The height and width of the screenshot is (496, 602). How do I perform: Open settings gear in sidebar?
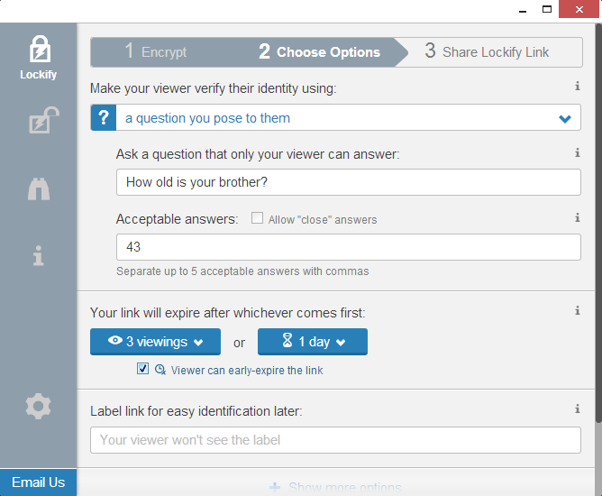tap(38, 406)
